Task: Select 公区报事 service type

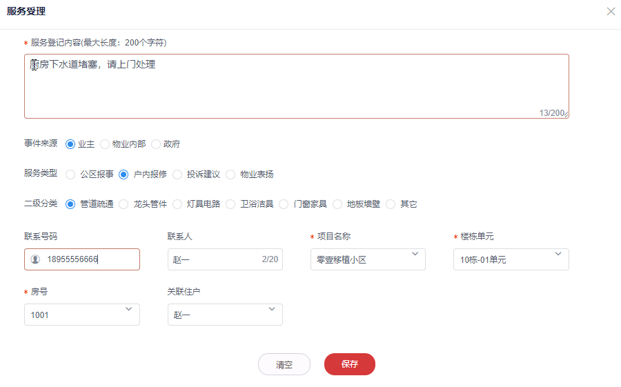Action: [x=70, y=175]
